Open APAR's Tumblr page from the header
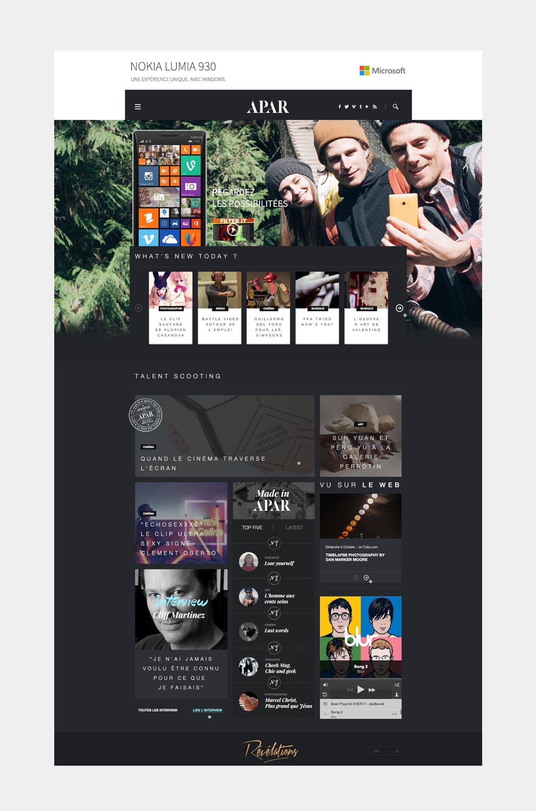The width and height of the screenshot is (536, 811). click(x=360, y=107)
